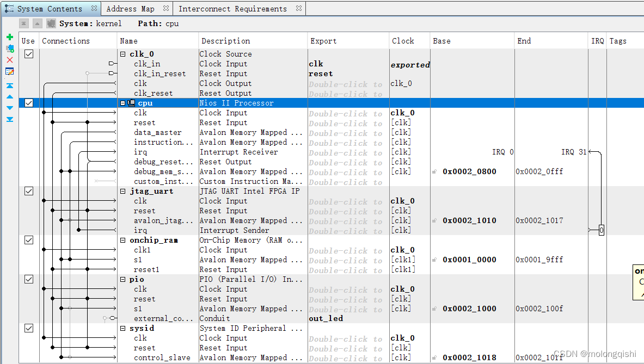Click lock icon beside base 0x0001_0000
This screenshot has height=364, width=644.
[434, 260]
